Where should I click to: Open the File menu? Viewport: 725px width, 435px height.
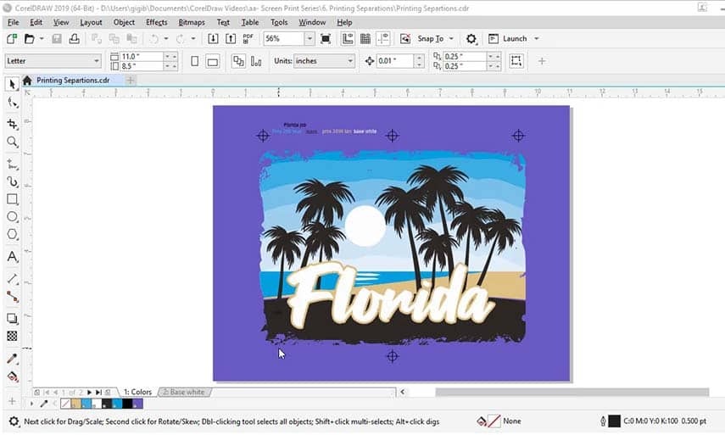tap(13, 22)
